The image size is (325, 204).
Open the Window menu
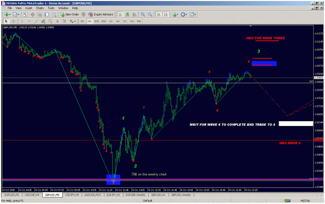63,8
